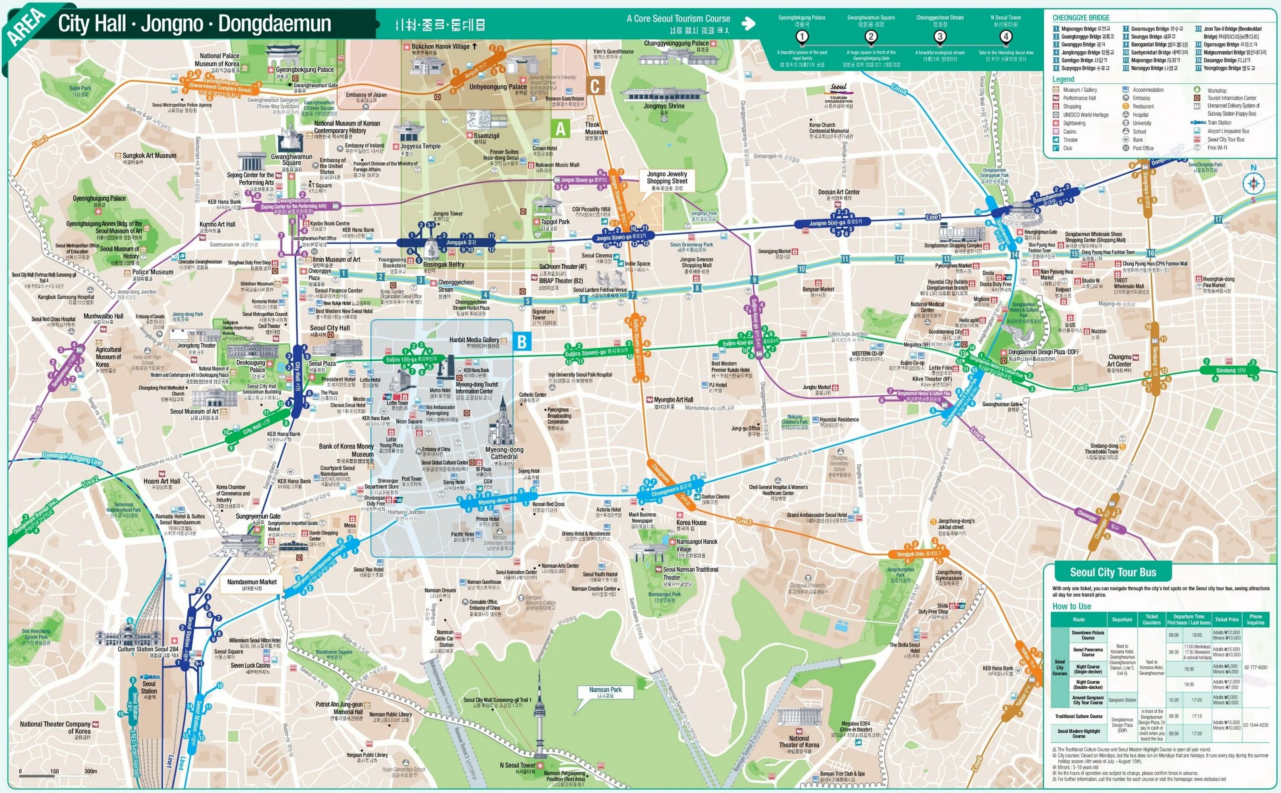
Task: Click the Seoul City Tour Bus heading
Action: click(1113, 572)
